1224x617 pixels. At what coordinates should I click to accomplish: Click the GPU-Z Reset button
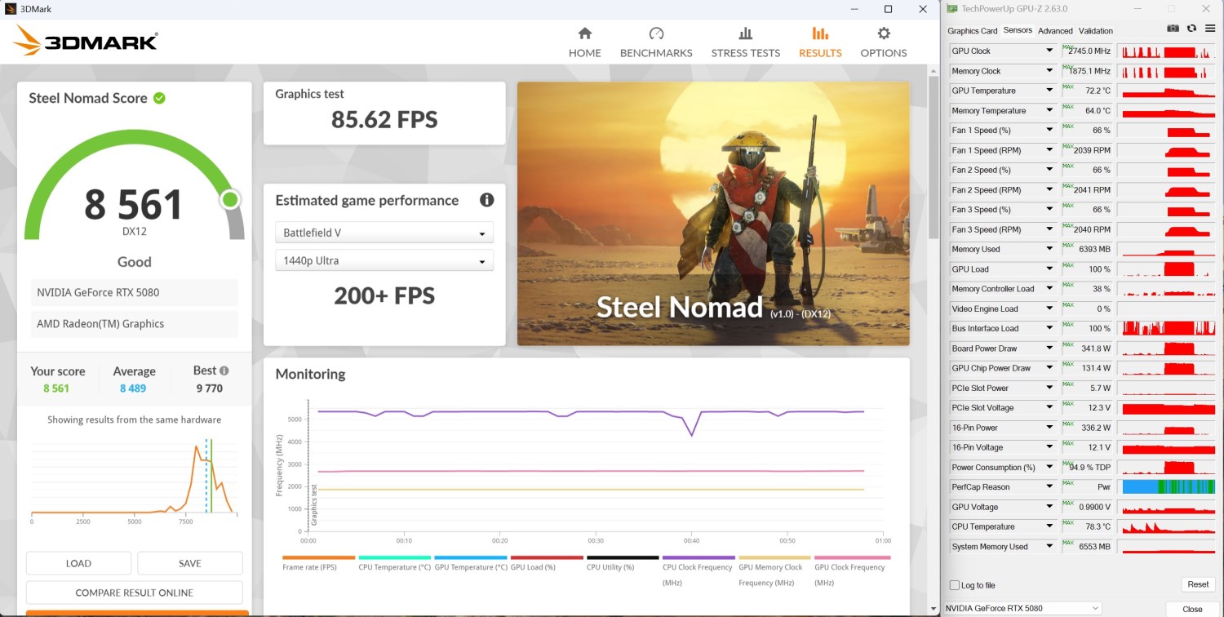click(1198, 584)
